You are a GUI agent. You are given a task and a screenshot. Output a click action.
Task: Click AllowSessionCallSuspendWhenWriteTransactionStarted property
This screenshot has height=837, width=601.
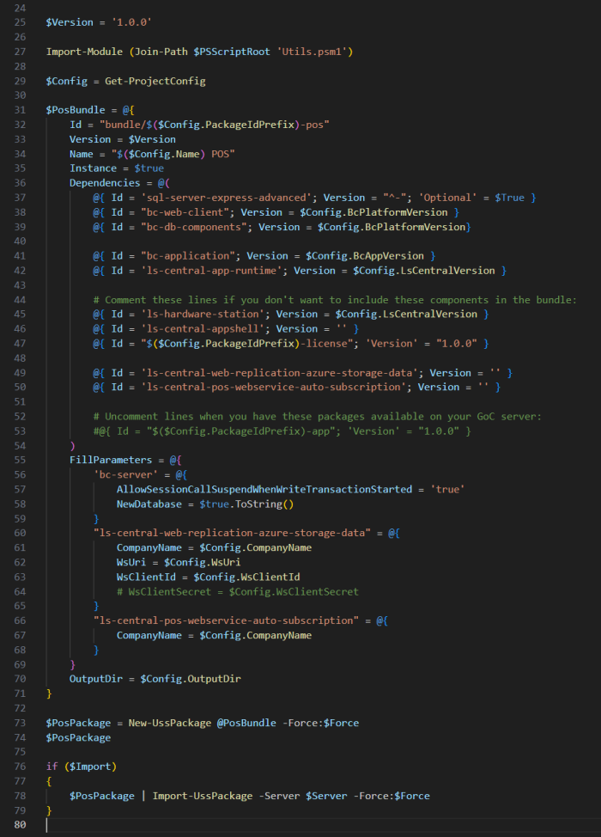(x=264, y=490)
